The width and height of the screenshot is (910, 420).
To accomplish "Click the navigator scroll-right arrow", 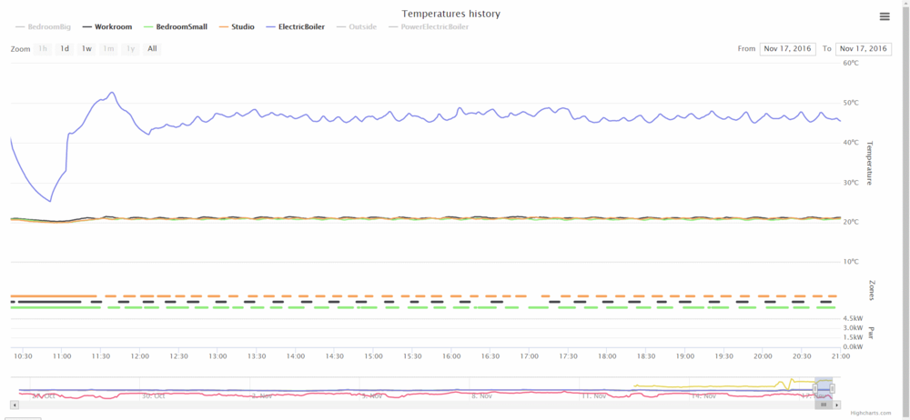I will [837, 405].
